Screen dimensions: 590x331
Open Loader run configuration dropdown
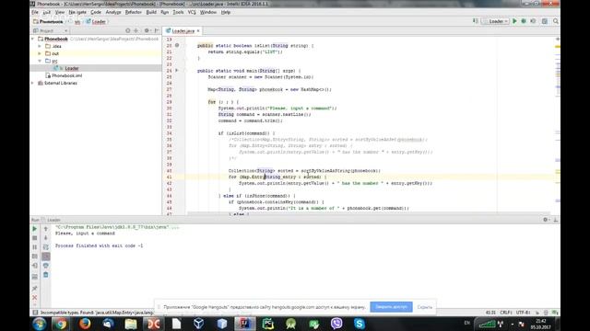click(x=496, y=21)
